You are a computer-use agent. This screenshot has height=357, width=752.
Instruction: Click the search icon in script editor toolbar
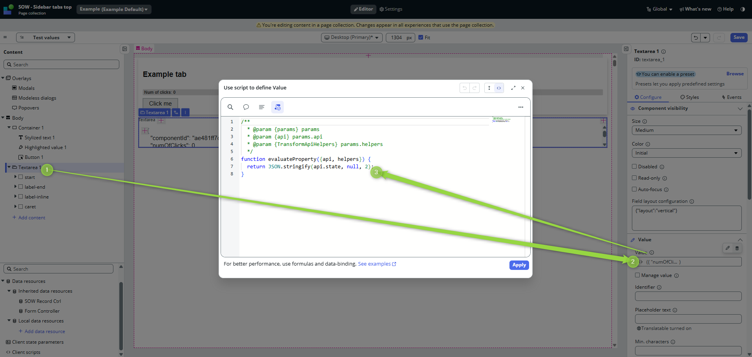pyautogui.click(x=230, y=107)
